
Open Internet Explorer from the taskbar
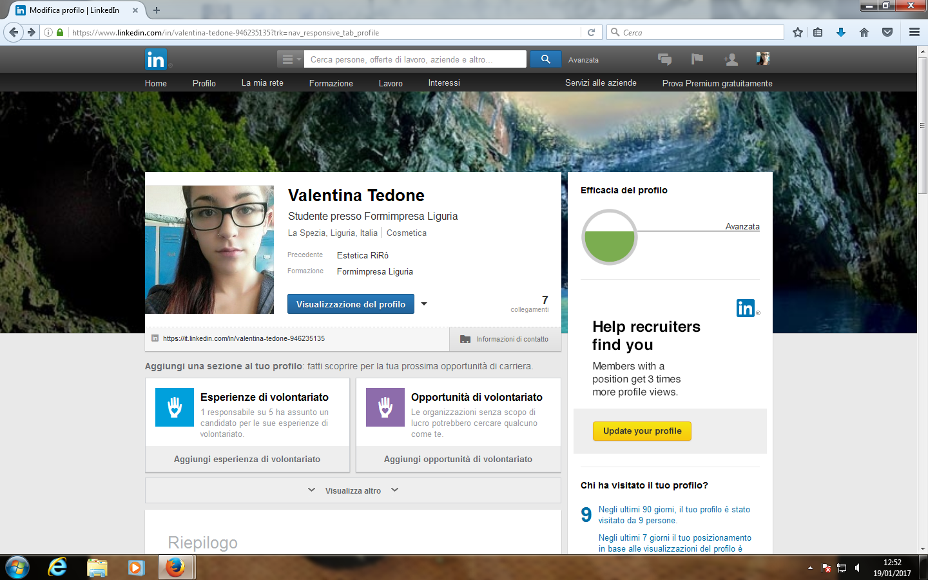[57, 567]
